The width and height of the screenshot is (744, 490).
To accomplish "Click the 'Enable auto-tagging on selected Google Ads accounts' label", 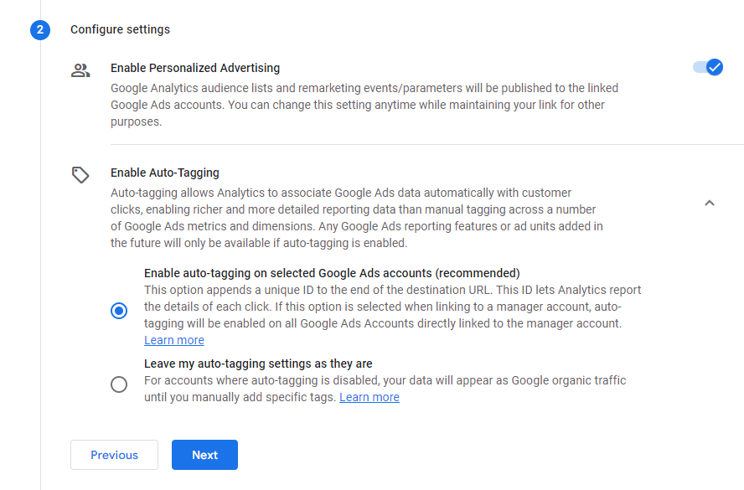I will [x=332, y=273].
